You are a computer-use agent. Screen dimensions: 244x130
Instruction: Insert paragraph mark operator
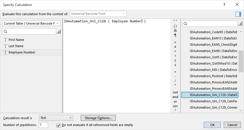tap(175, 35)
